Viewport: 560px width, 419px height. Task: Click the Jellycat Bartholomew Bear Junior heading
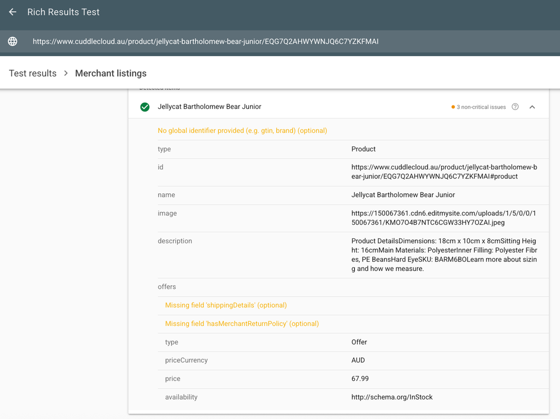pyautogui.click(x=209, y=107)
